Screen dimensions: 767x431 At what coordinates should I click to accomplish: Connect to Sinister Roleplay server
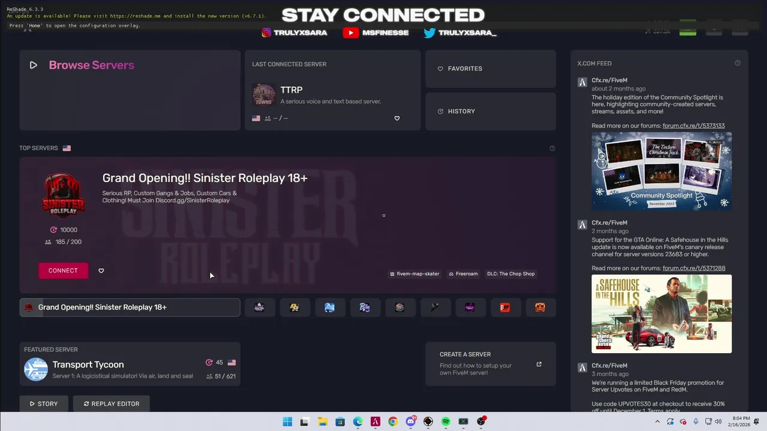(x=63, y=271)
